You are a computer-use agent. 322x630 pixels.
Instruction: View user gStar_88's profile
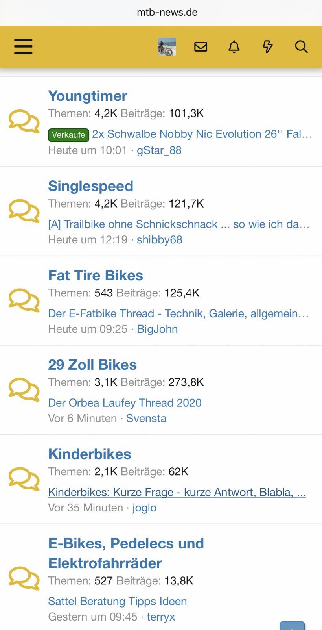tap(159, 150)
